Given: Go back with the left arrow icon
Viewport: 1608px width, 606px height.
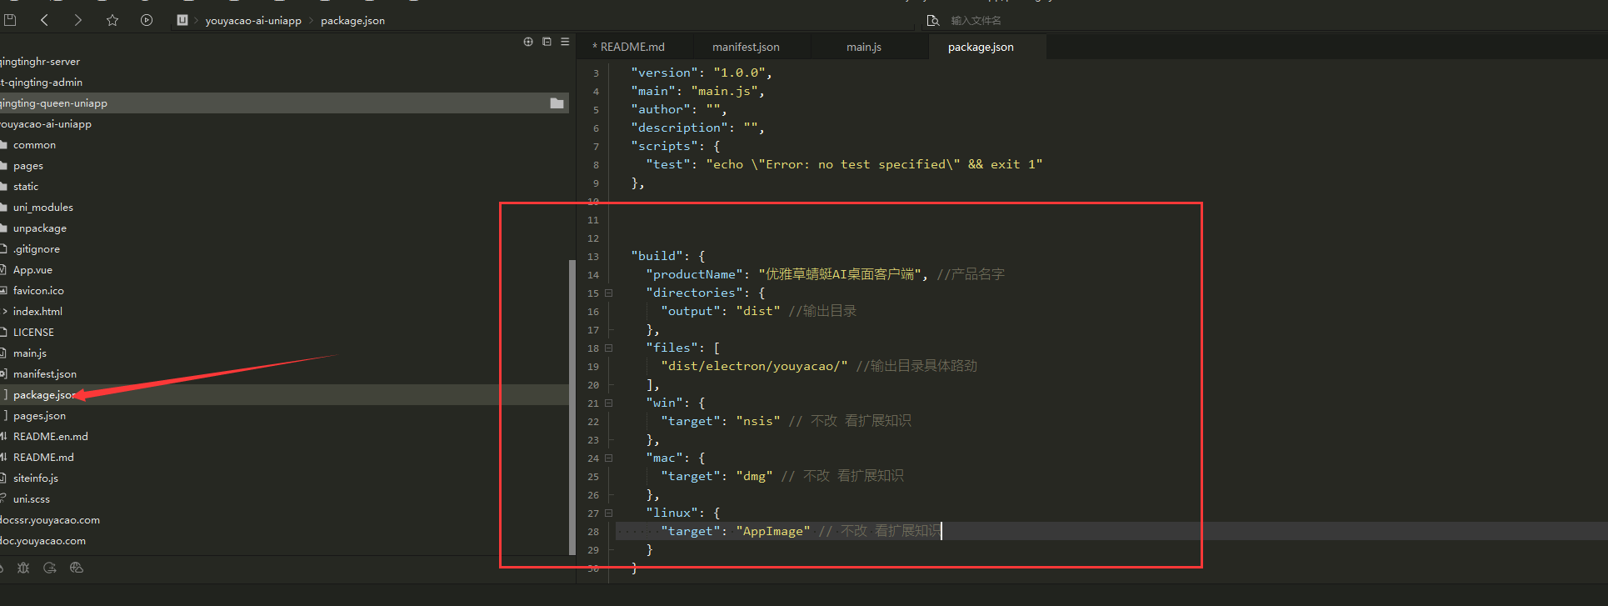Looking at the screenshot, I should pos(44,20).
